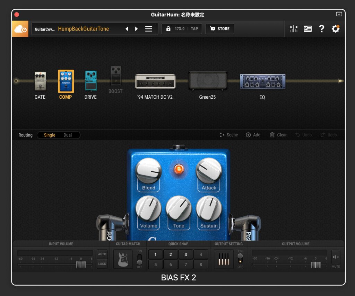Select Quick Snap slot 5

point(156,264)
